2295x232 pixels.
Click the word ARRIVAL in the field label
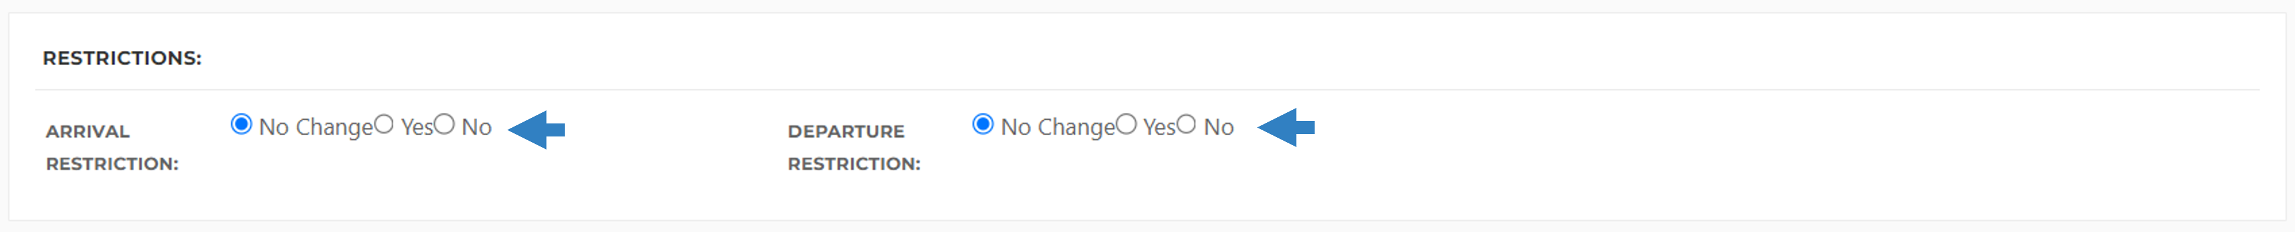point(88,132)
